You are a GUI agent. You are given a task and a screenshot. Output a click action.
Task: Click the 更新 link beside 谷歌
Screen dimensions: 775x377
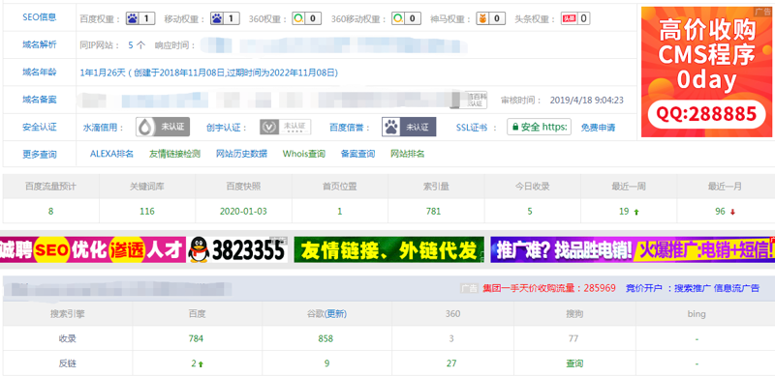pos(334,314)
